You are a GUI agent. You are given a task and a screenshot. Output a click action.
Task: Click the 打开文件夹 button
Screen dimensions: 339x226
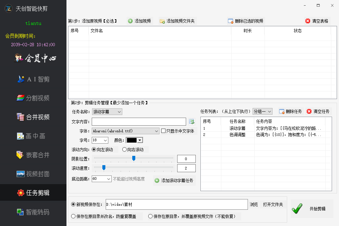pos(273,205)
